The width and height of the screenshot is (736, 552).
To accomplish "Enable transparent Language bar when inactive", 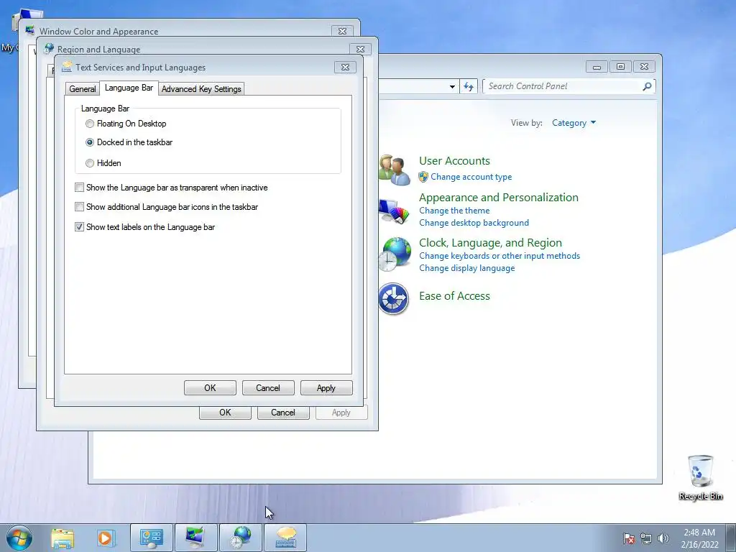I will [79, 188].
